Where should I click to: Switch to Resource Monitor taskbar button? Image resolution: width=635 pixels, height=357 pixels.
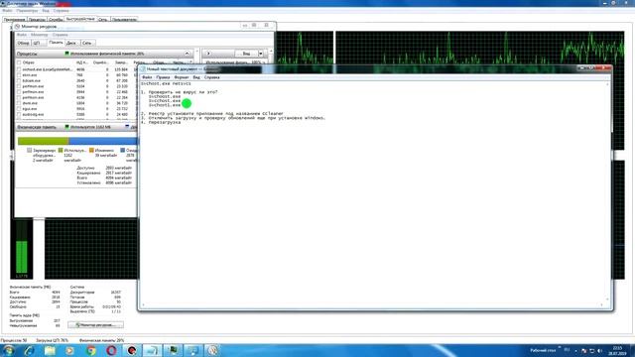[x=213, y=350]
